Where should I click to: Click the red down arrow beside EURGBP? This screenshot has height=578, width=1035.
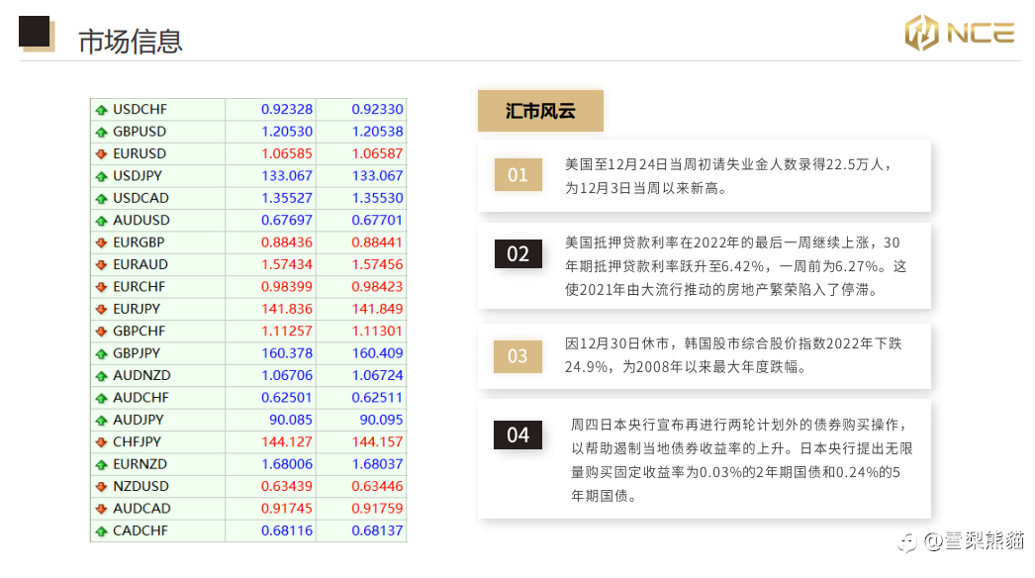[101, 243]
